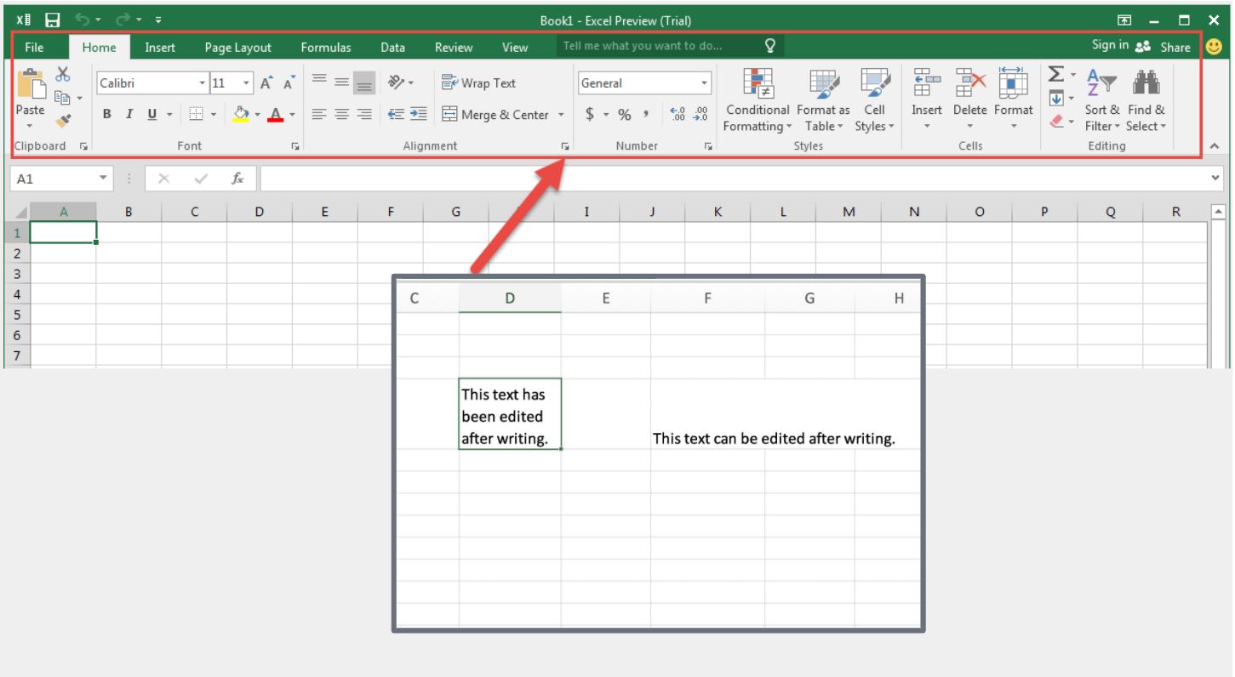Open the Formulas ribbon tab
This screenshot has height=677, width=1235.
click(x=325, y=48)
